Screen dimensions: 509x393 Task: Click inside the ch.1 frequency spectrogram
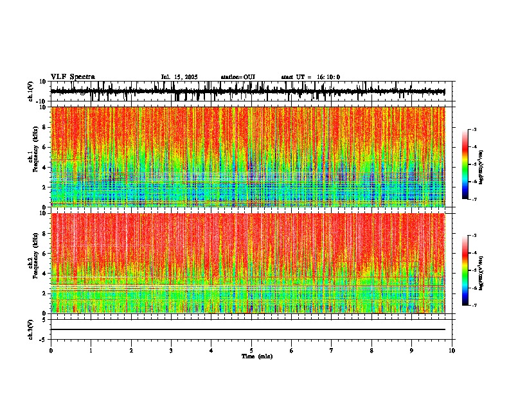[247, 157]
